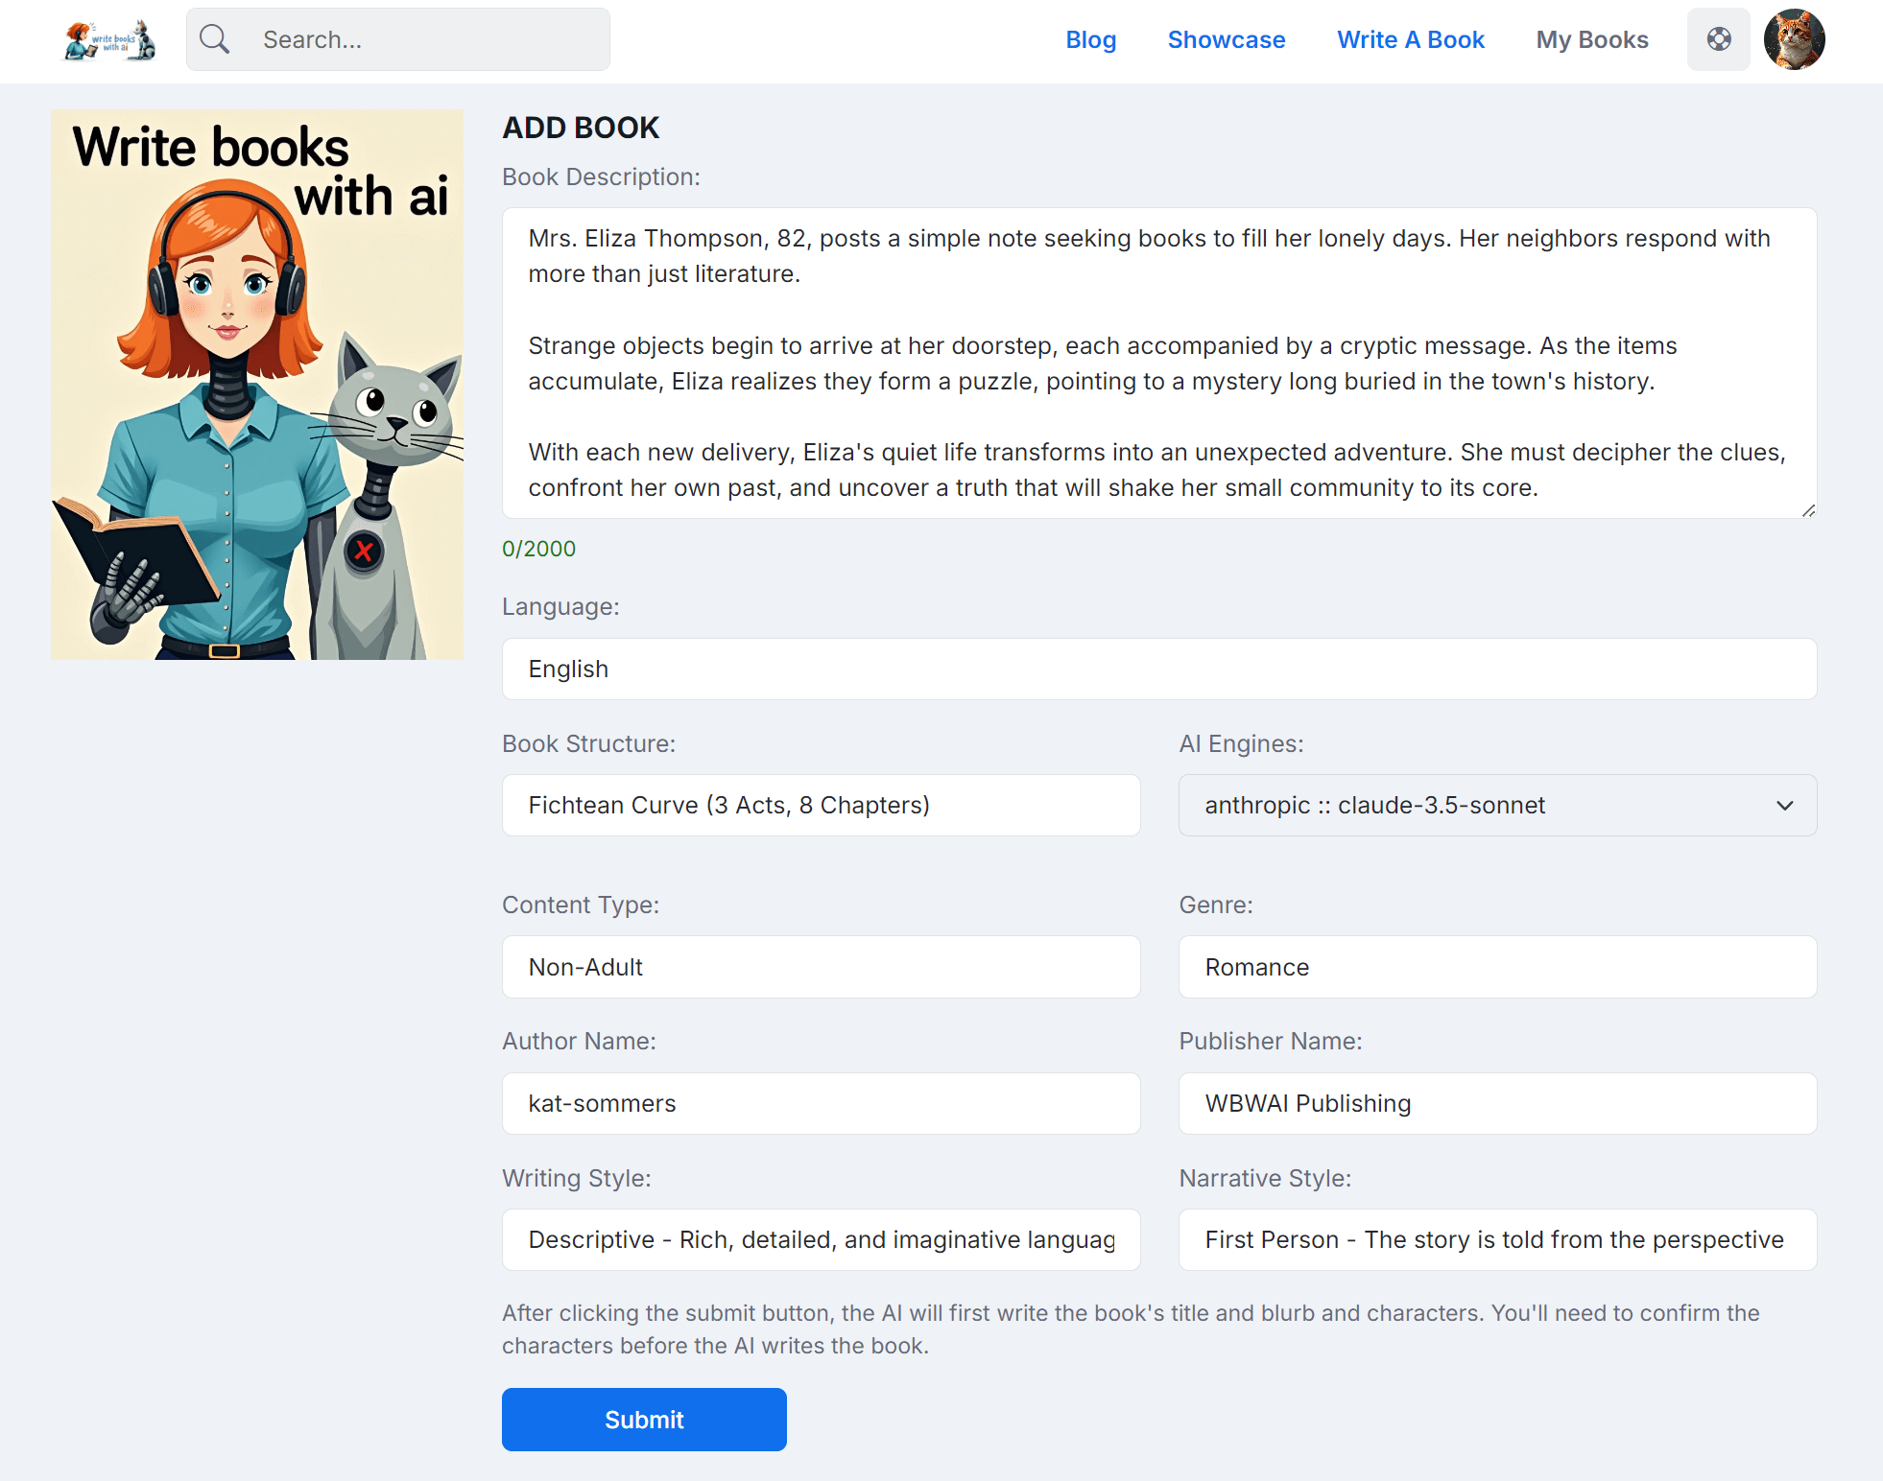Open the Content Type Non-Adult selector

point(822,967)
